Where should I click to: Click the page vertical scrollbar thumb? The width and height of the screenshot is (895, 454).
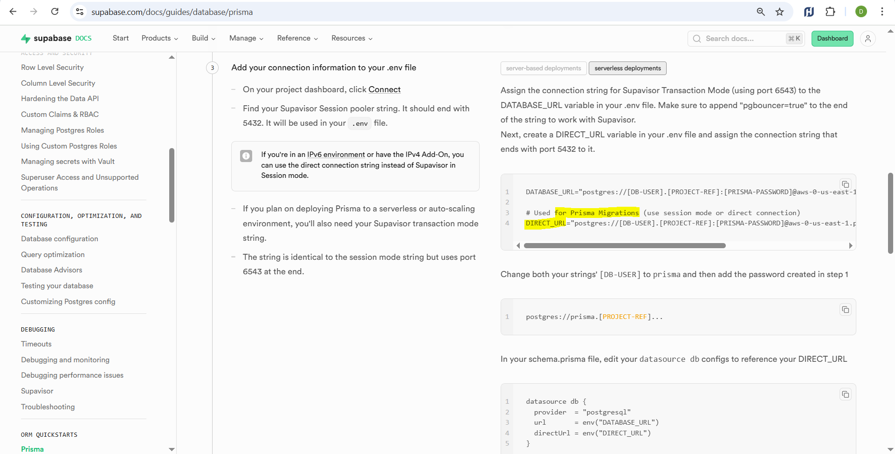tap(890, 213)
